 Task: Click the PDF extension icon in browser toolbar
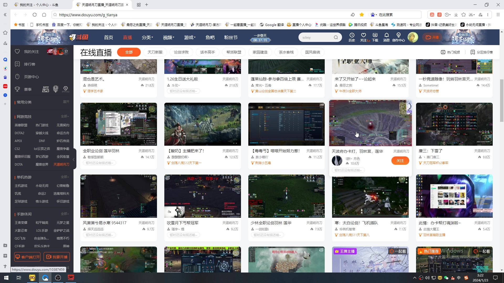[x=432, y=15]
